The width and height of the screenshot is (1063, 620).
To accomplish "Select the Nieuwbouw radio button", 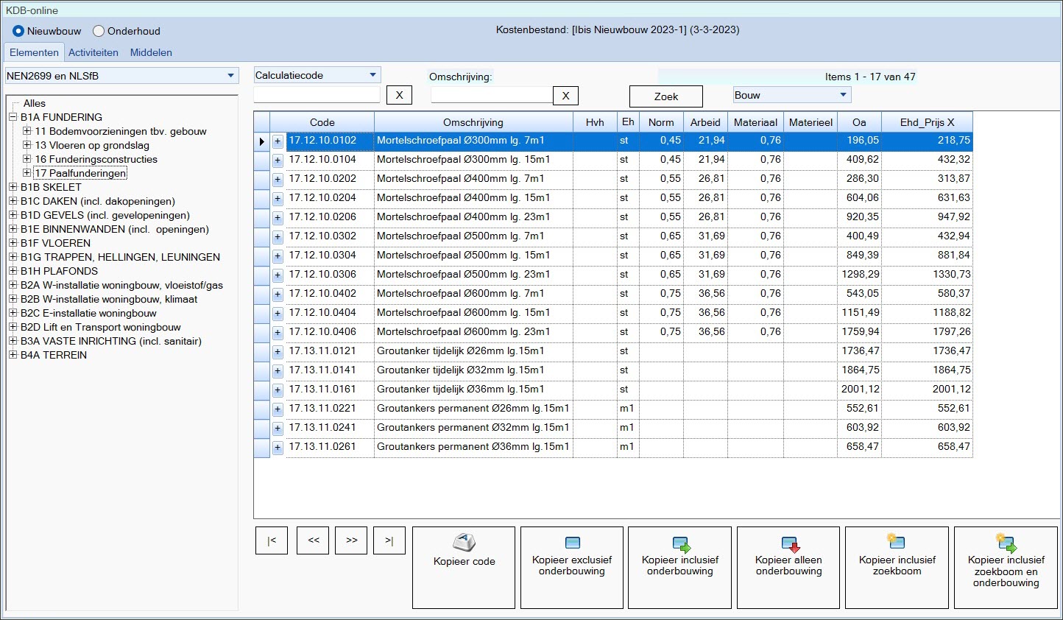I will point(18,31).
